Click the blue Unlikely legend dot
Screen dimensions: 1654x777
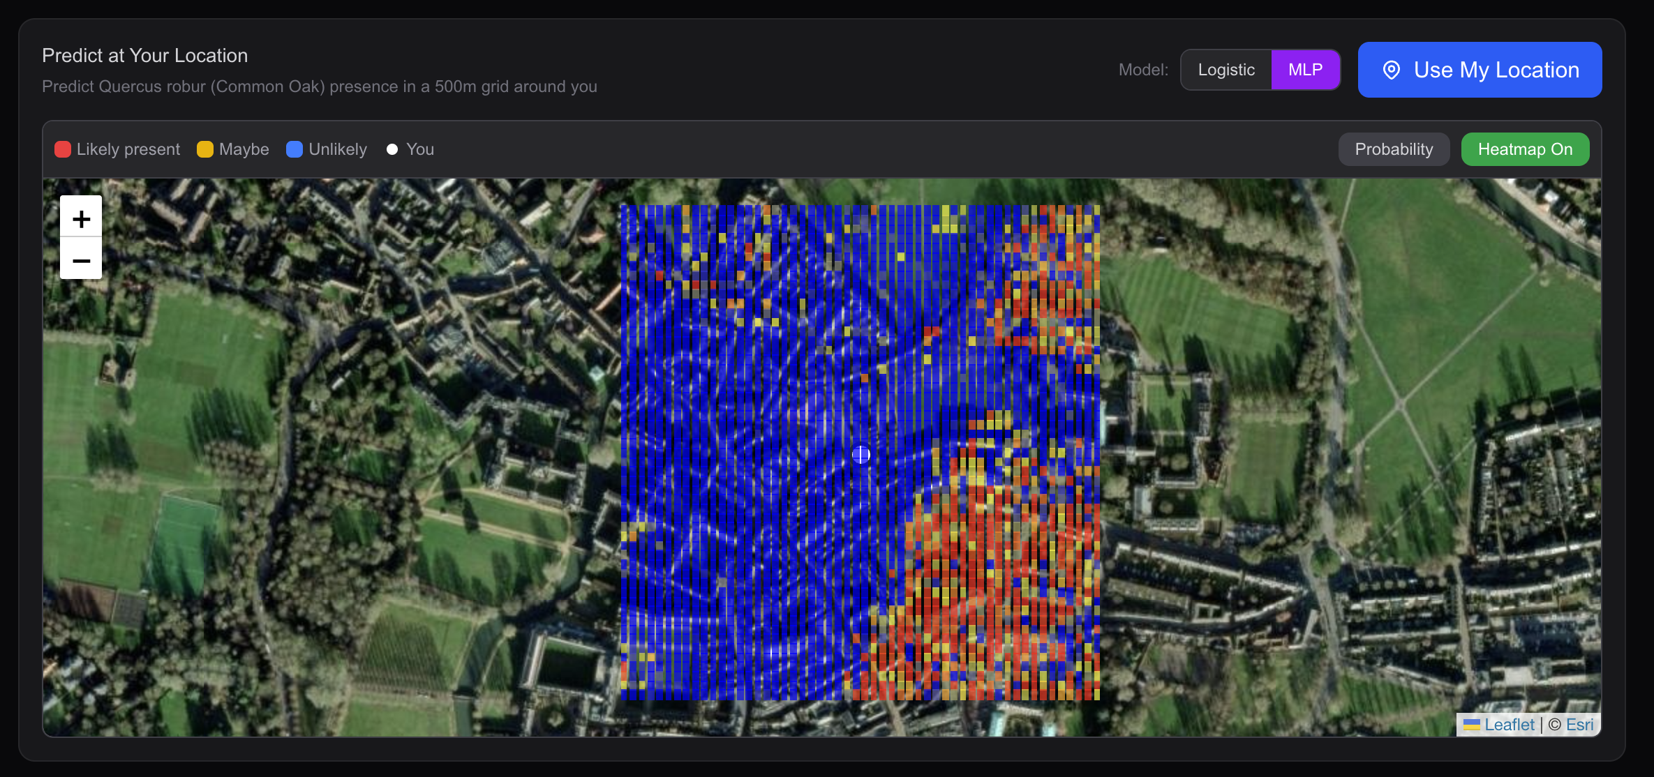coord(294,149)
